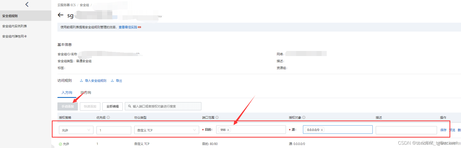Click the 普通安全组 type value
The height and width of the screenshot is (148, 461).
coord(84,61)
